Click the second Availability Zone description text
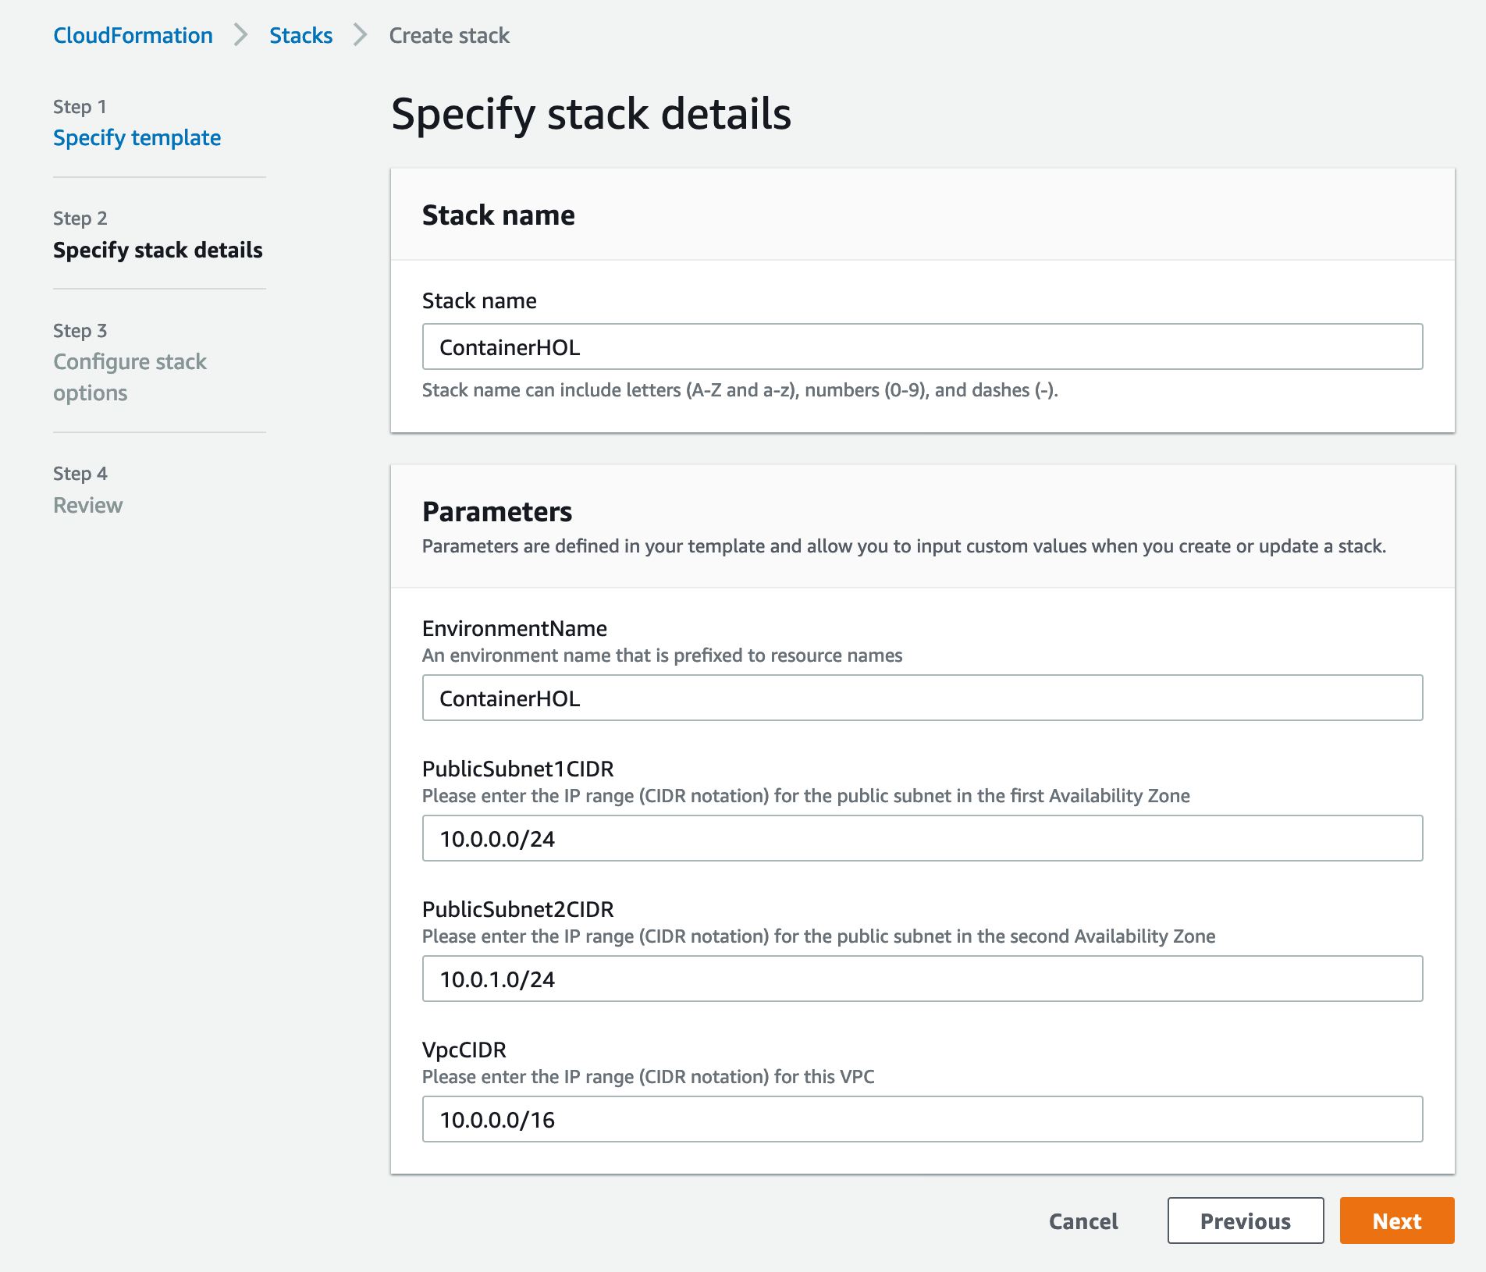1486x1272 pixels. pos(819,936)
